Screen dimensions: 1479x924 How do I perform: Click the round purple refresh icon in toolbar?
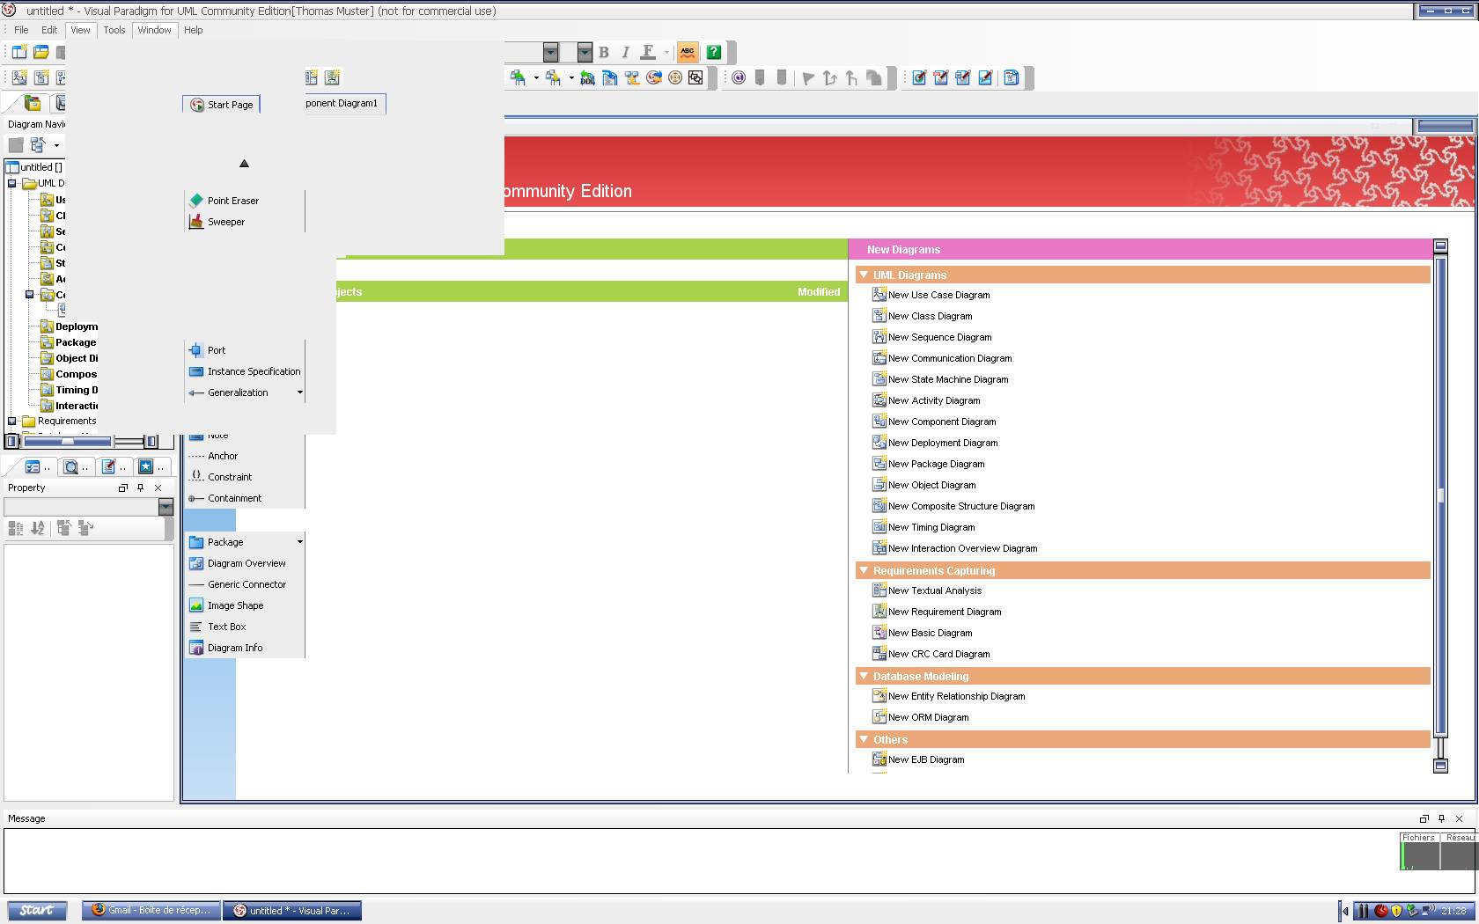[739, 77]
